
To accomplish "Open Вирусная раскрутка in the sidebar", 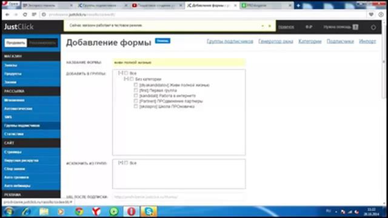I will pyautogui.click(x=31, y=160).
